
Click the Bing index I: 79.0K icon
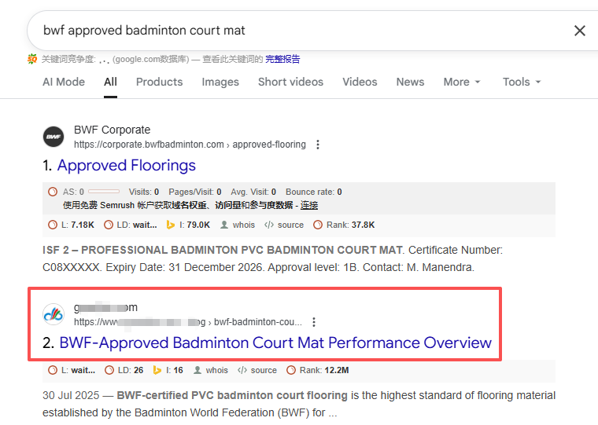pos(171,225)
